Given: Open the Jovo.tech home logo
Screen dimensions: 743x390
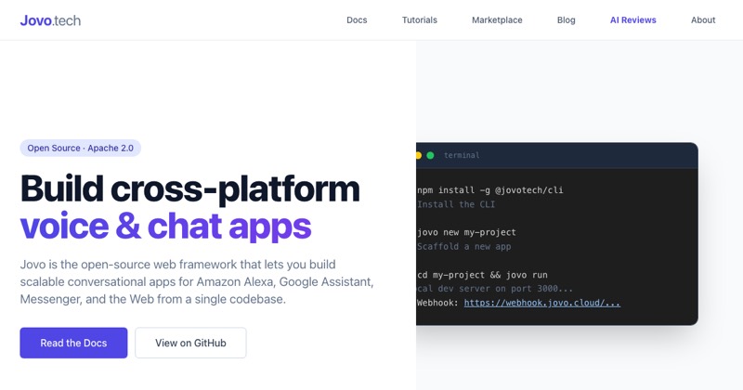Looking at the screenshot, I should coord(50,20).
